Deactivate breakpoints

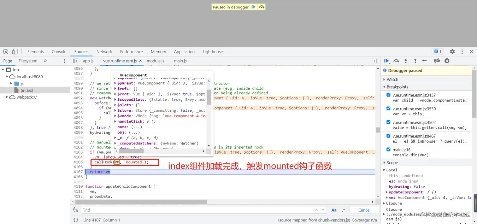pos(437,61)
